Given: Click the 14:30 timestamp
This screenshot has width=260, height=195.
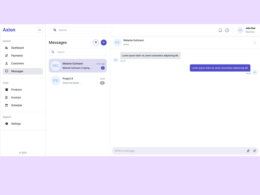Looking at the screenshot, I should tap(248, 74).
